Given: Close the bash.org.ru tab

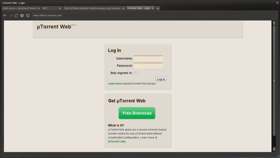Looking at the screenshot, I should click(39, 8).
